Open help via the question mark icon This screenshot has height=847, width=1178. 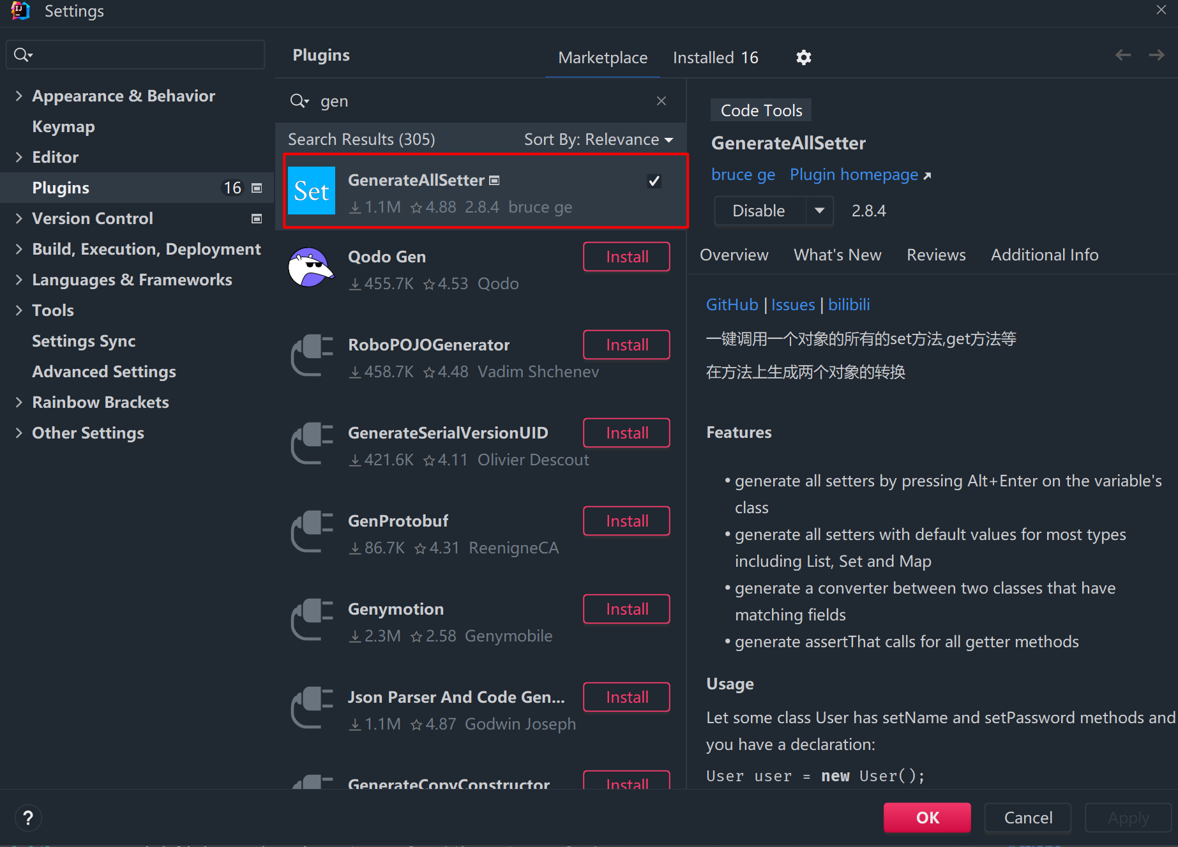pos(28,818)
